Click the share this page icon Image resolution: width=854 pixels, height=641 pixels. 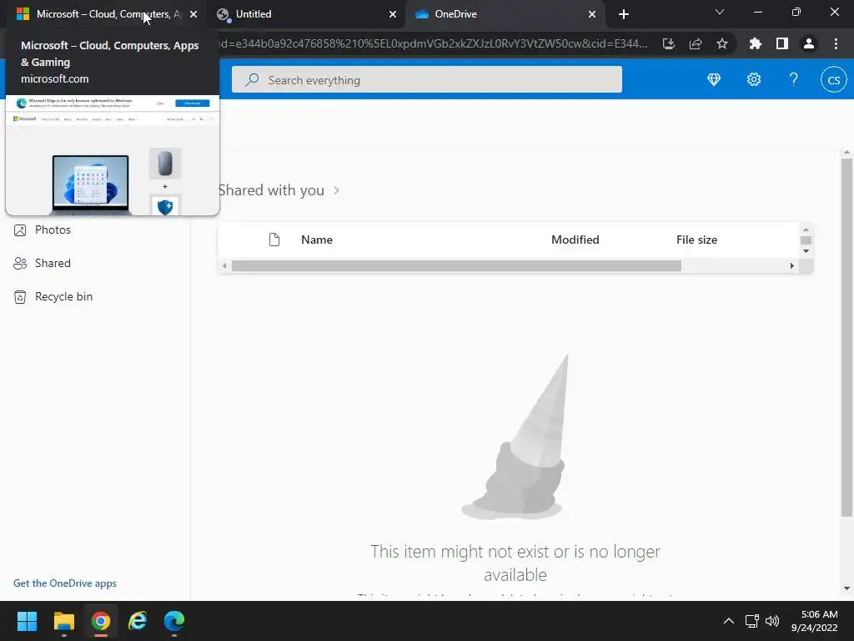pos(696,43)
